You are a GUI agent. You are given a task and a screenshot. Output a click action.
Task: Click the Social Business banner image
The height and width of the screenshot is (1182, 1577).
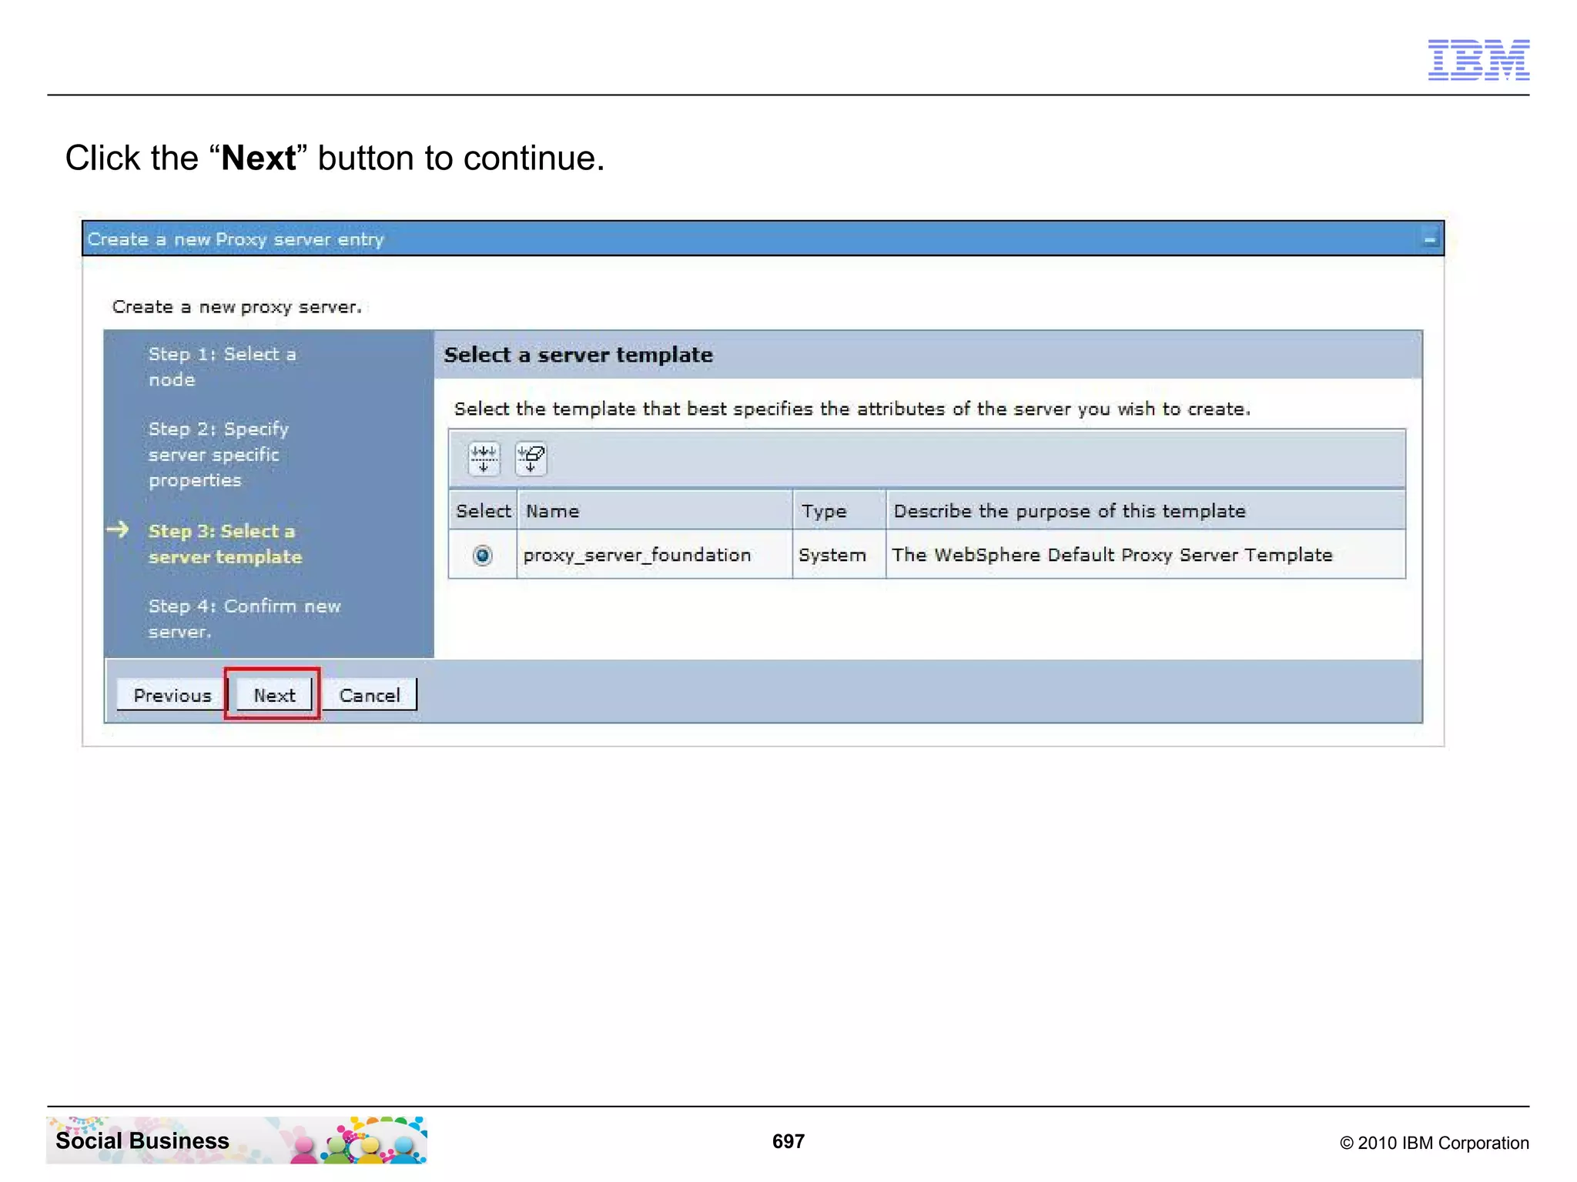(236, 1140)
